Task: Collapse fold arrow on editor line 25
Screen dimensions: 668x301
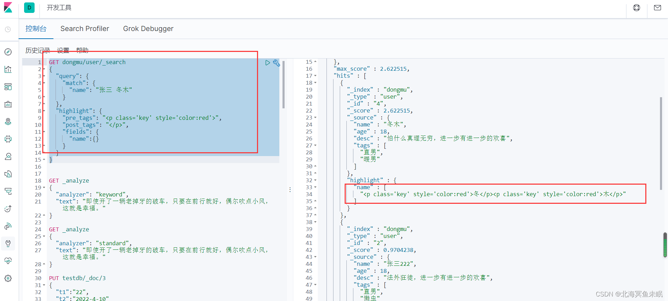Action: click(44, 237)
